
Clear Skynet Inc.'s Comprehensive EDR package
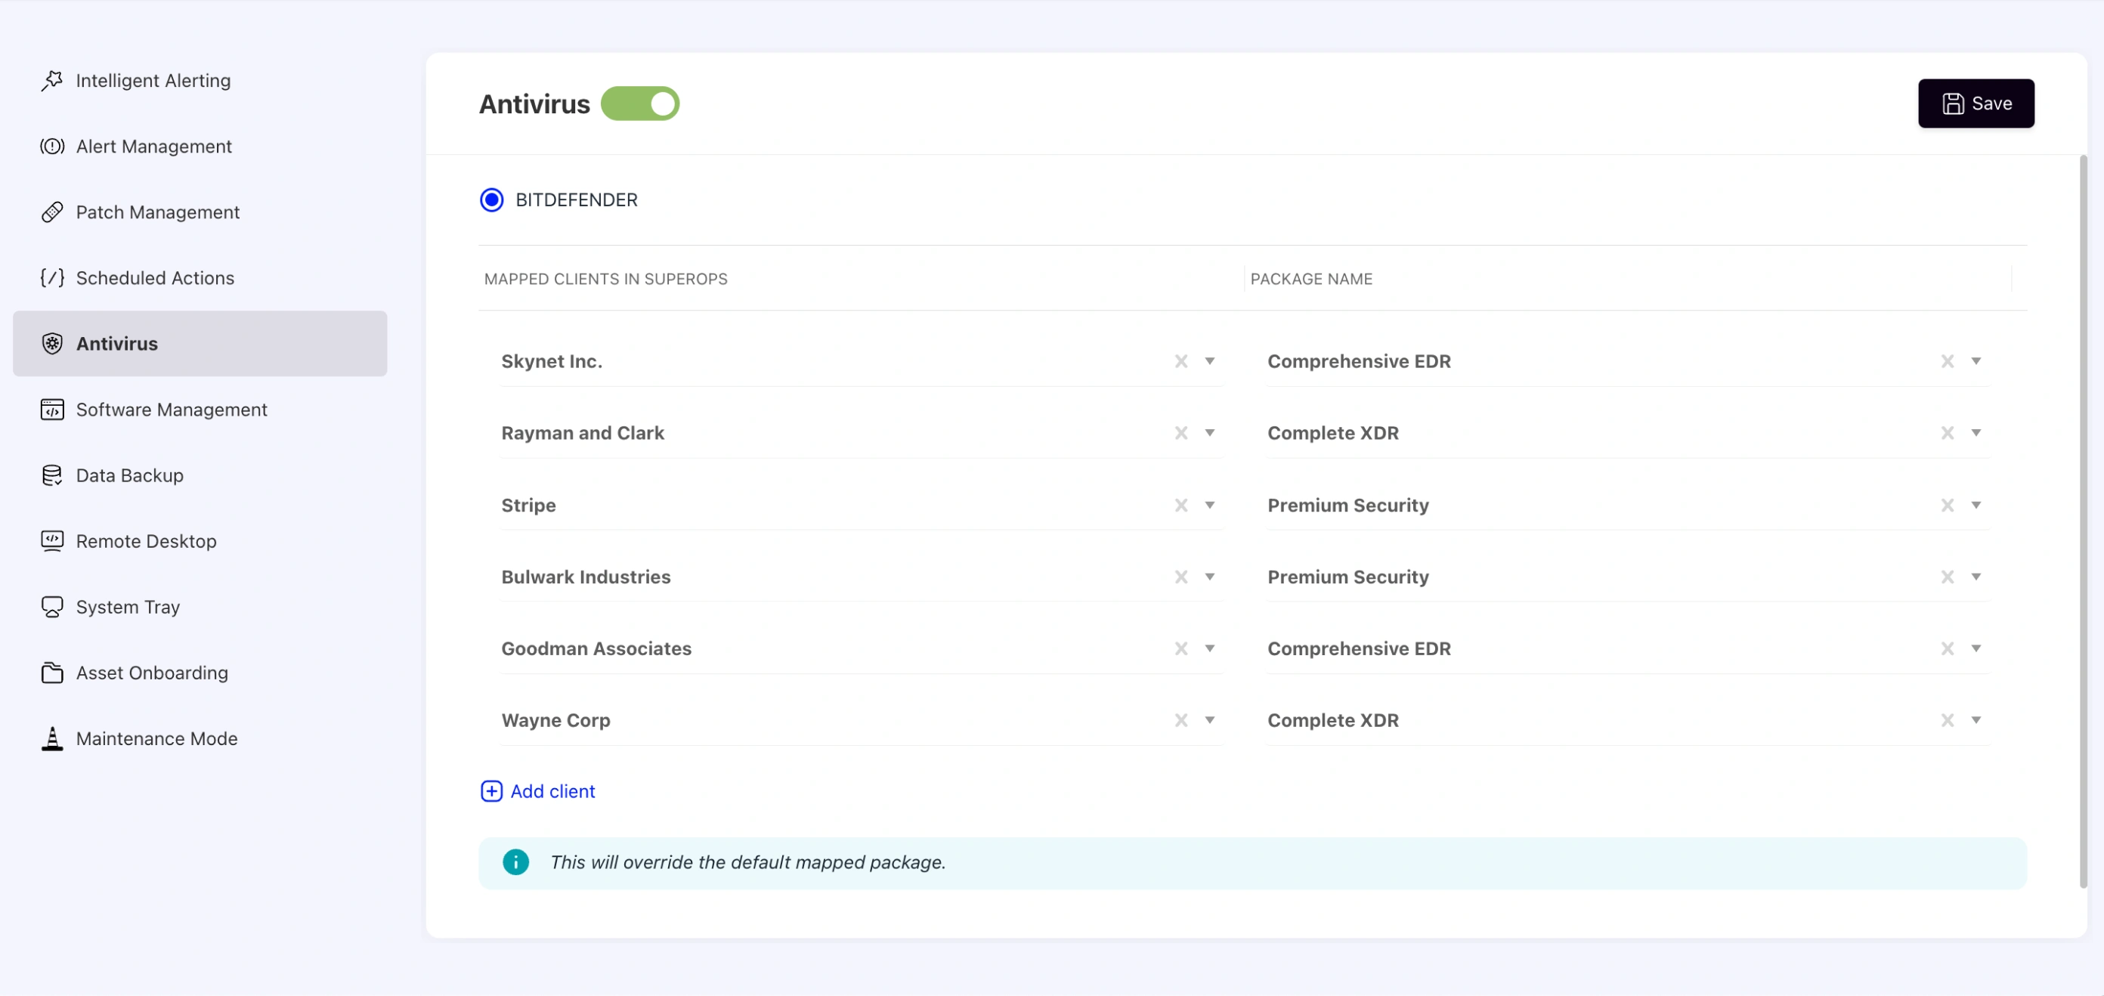pyautogui.click(x=1947, y=361)
